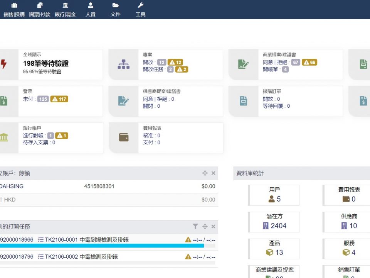The image size is (370, 278).
Task: Click the 文件 folder icon
Action: click(115, 5)
